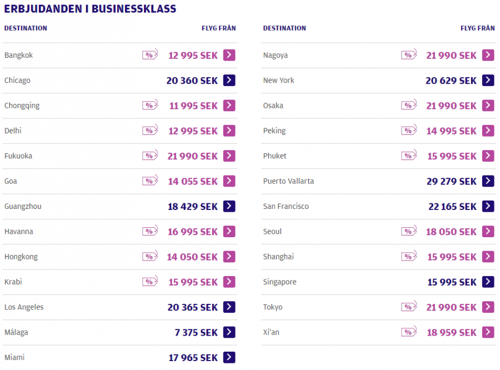500x370 pixels.
Task: Open the Los Angeles destination link
Action: [24, 307]
